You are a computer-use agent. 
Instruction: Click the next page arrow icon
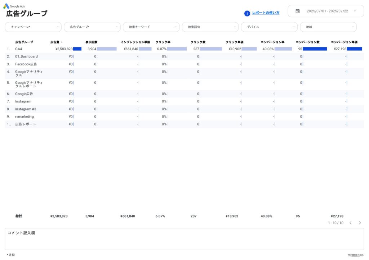point(359,223)
